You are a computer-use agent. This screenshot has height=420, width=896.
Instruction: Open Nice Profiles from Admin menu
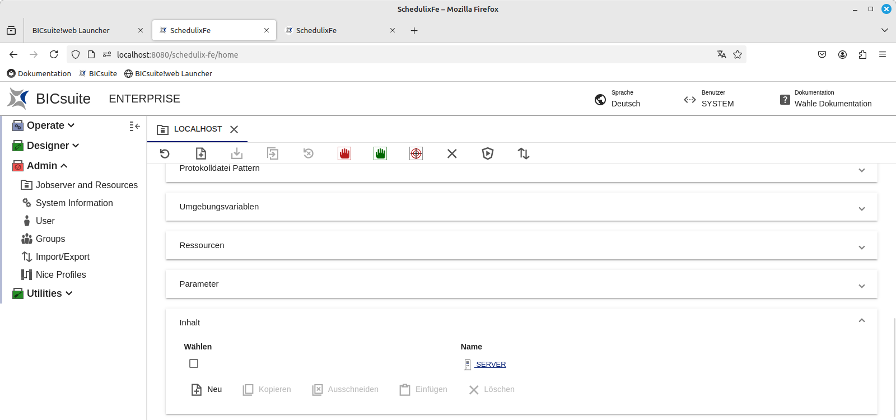point(60,274)
